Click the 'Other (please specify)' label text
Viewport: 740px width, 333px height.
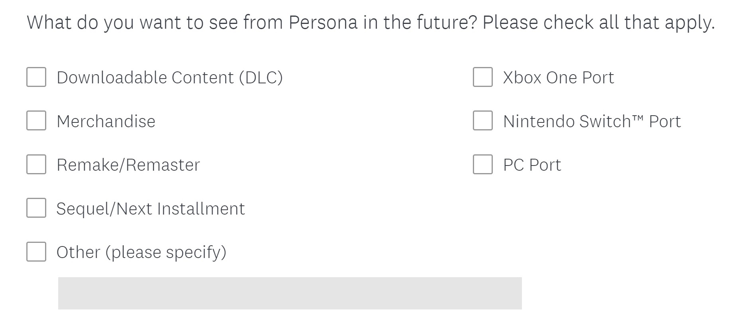141,252
